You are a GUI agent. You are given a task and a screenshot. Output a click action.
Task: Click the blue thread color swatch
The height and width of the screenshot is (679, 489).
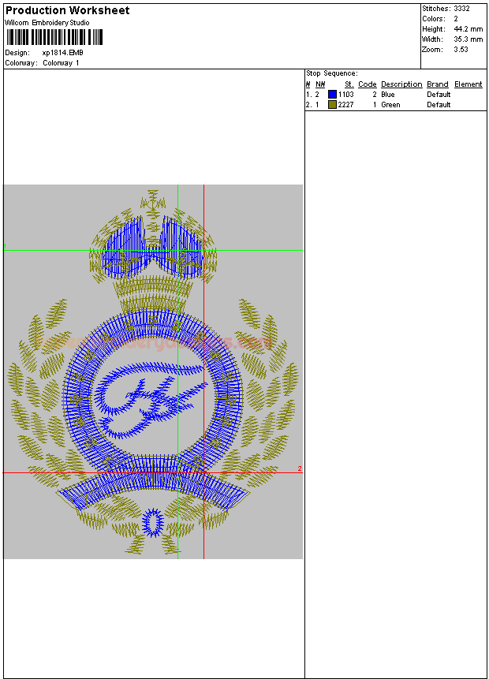(332, 95)
